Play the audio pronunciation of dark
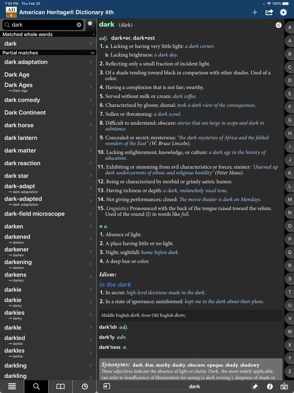The width and height of the screenshot is (294, 393). 278,25
